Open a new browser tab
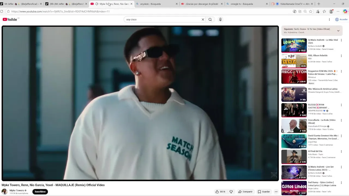This screenshot has height=196, width=349. pyautogui.click(x=319, y=4)
